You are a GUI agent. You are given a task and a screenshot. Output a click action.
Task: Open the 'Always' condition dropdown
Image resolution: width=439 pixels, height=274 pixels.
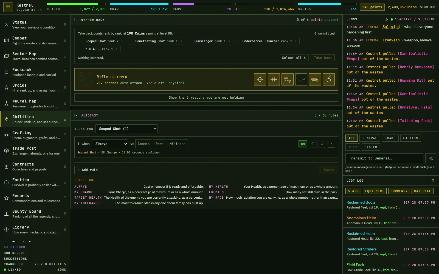click(x=110, y=144)
